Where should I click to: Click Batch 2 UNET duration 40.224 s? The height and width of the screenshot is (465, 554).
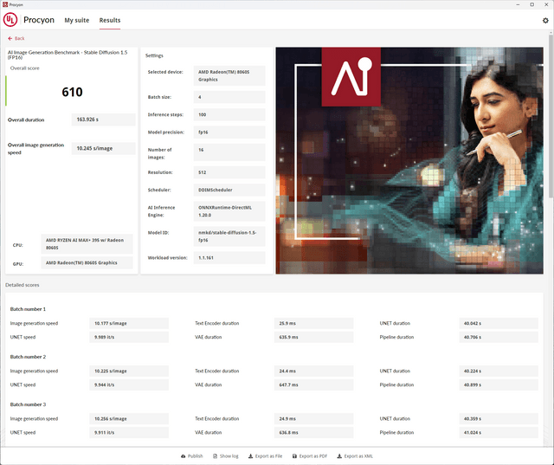(499, 371)
